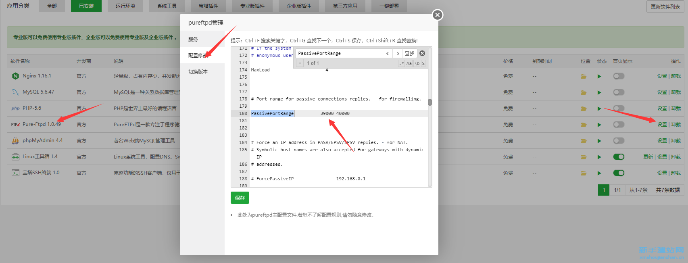Image resolution: width=688 pixels, height=263 pixels.
Task: Disable home display for 宝塔SSH终端
Action: tap(619, 173)
